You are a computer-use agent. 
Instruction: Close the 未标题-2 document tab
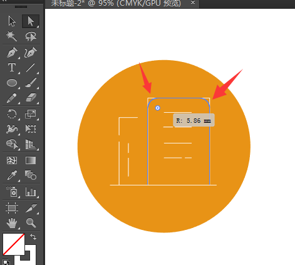coord(193,3)
